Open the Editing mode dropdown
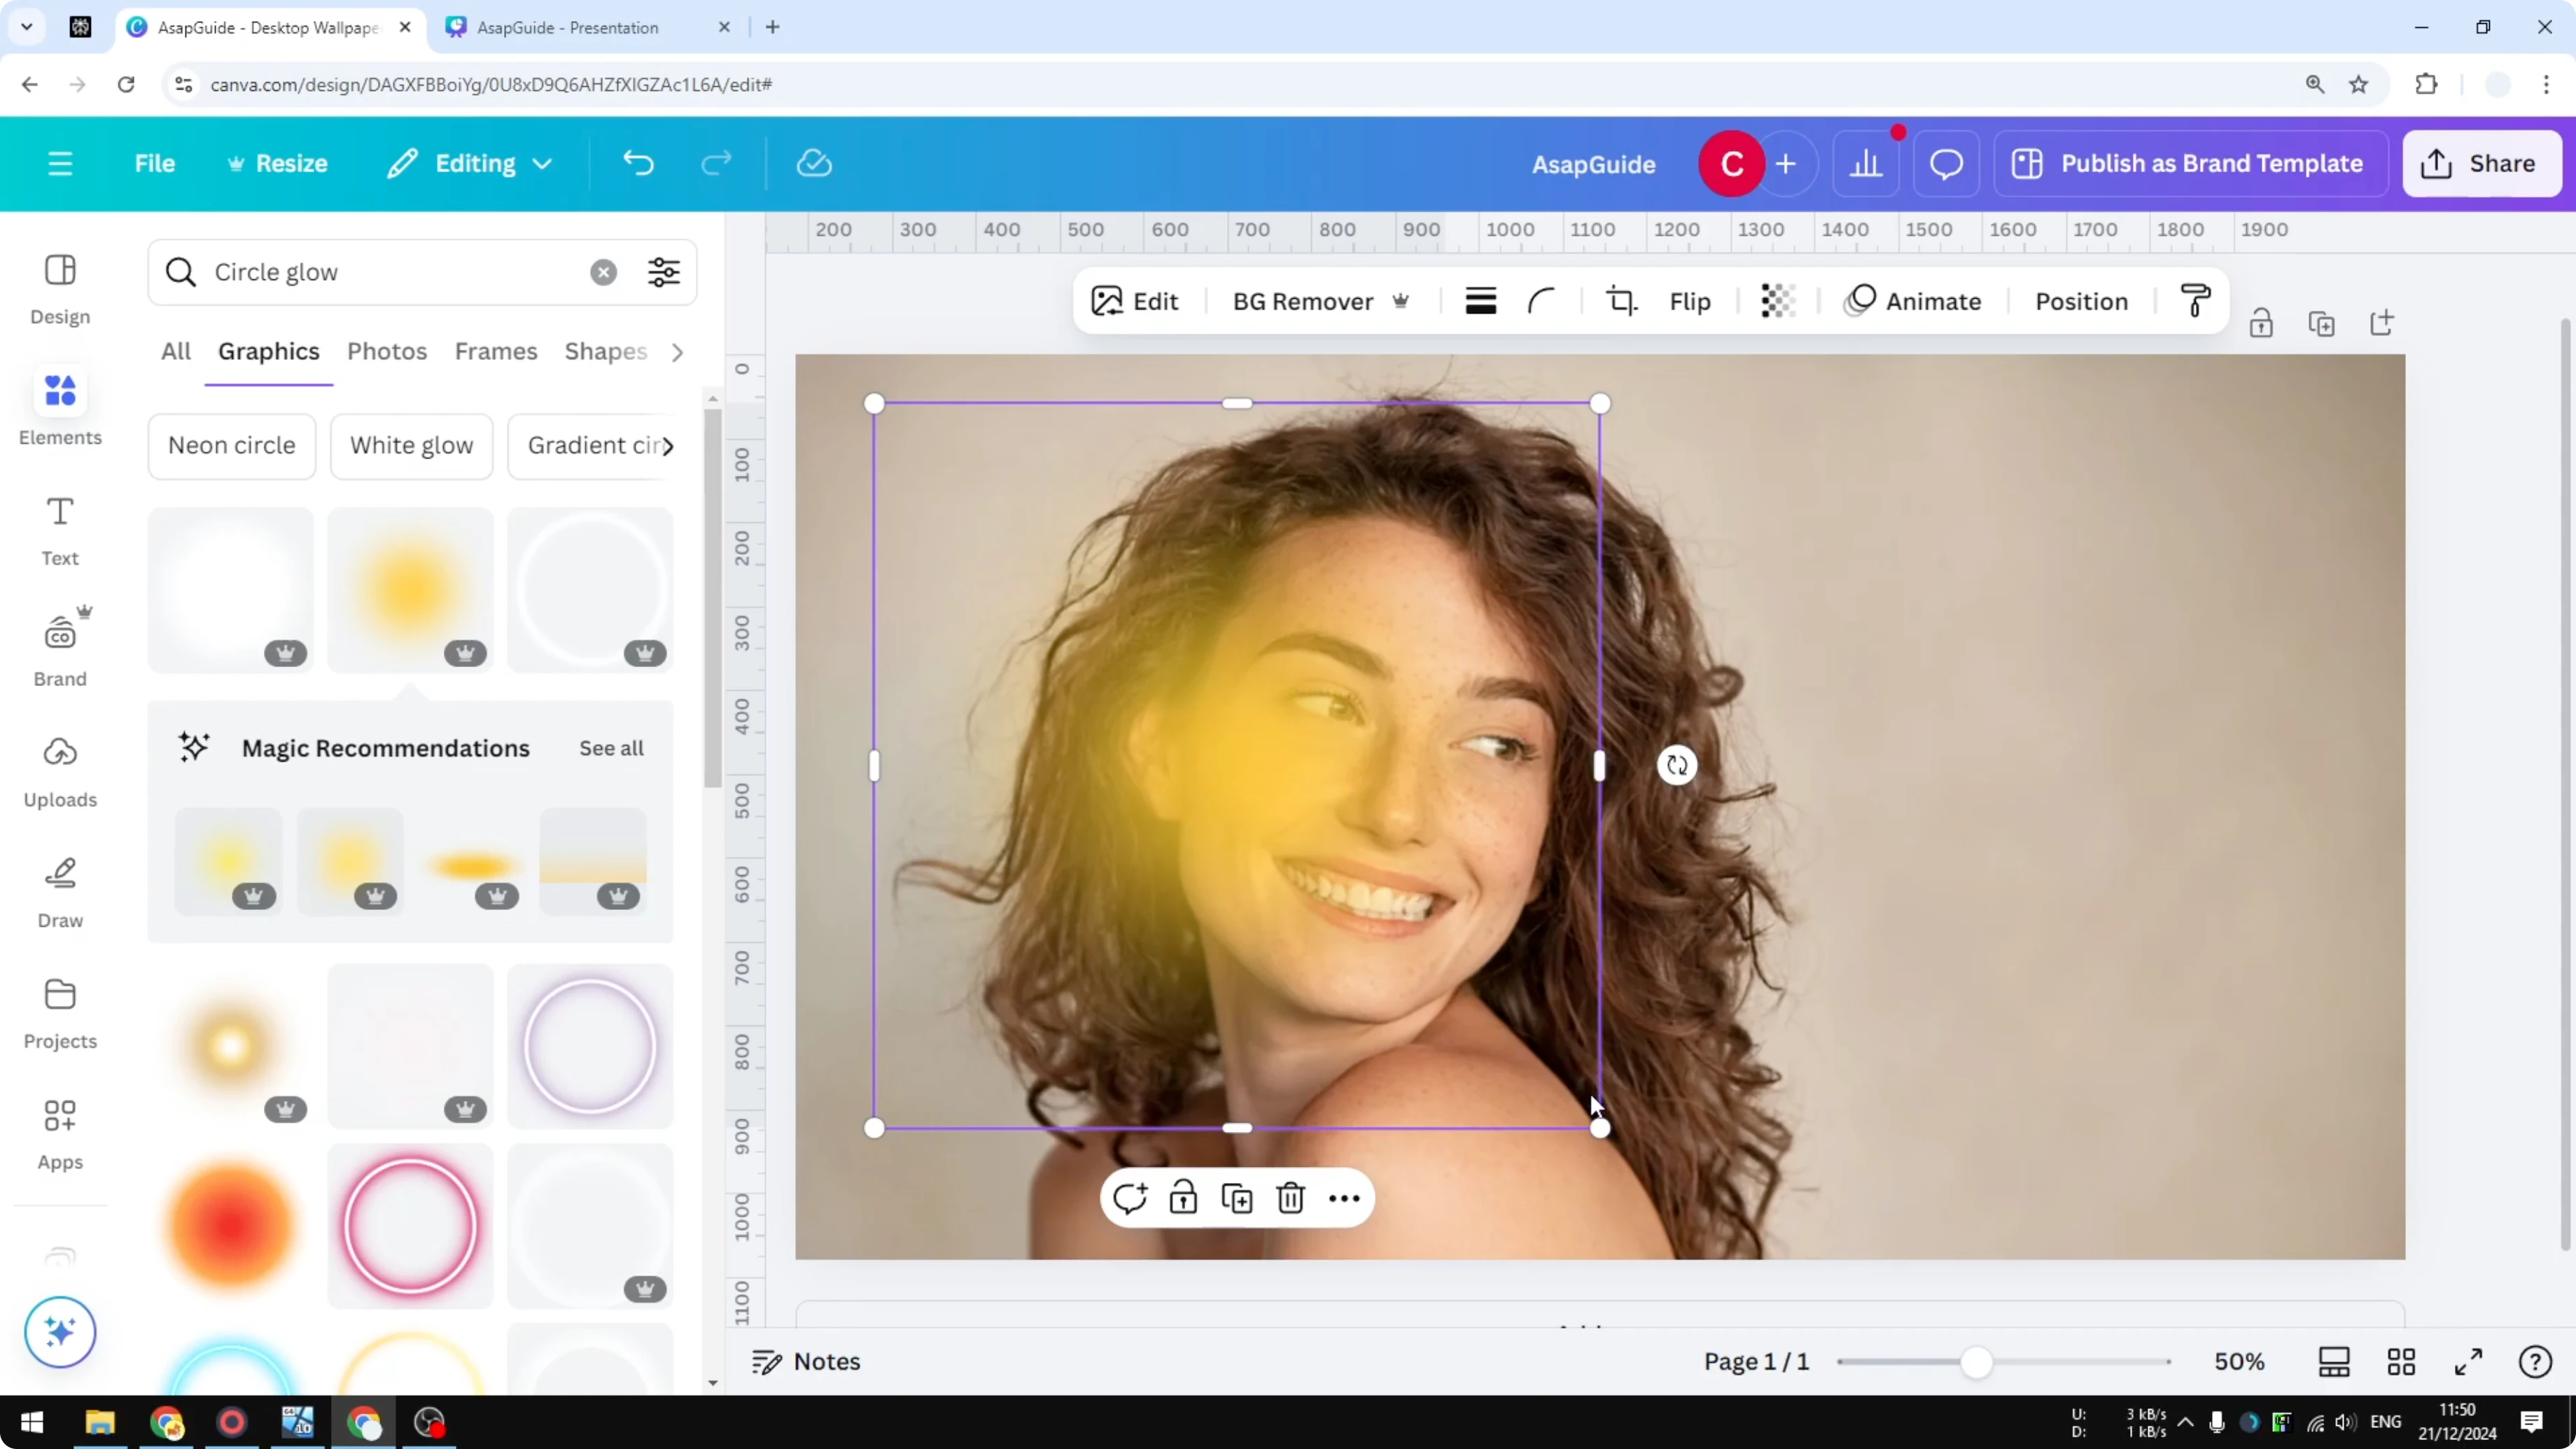Viewport: 2576px width, 1449px height. pyautogui.click(x=470, y=163)
